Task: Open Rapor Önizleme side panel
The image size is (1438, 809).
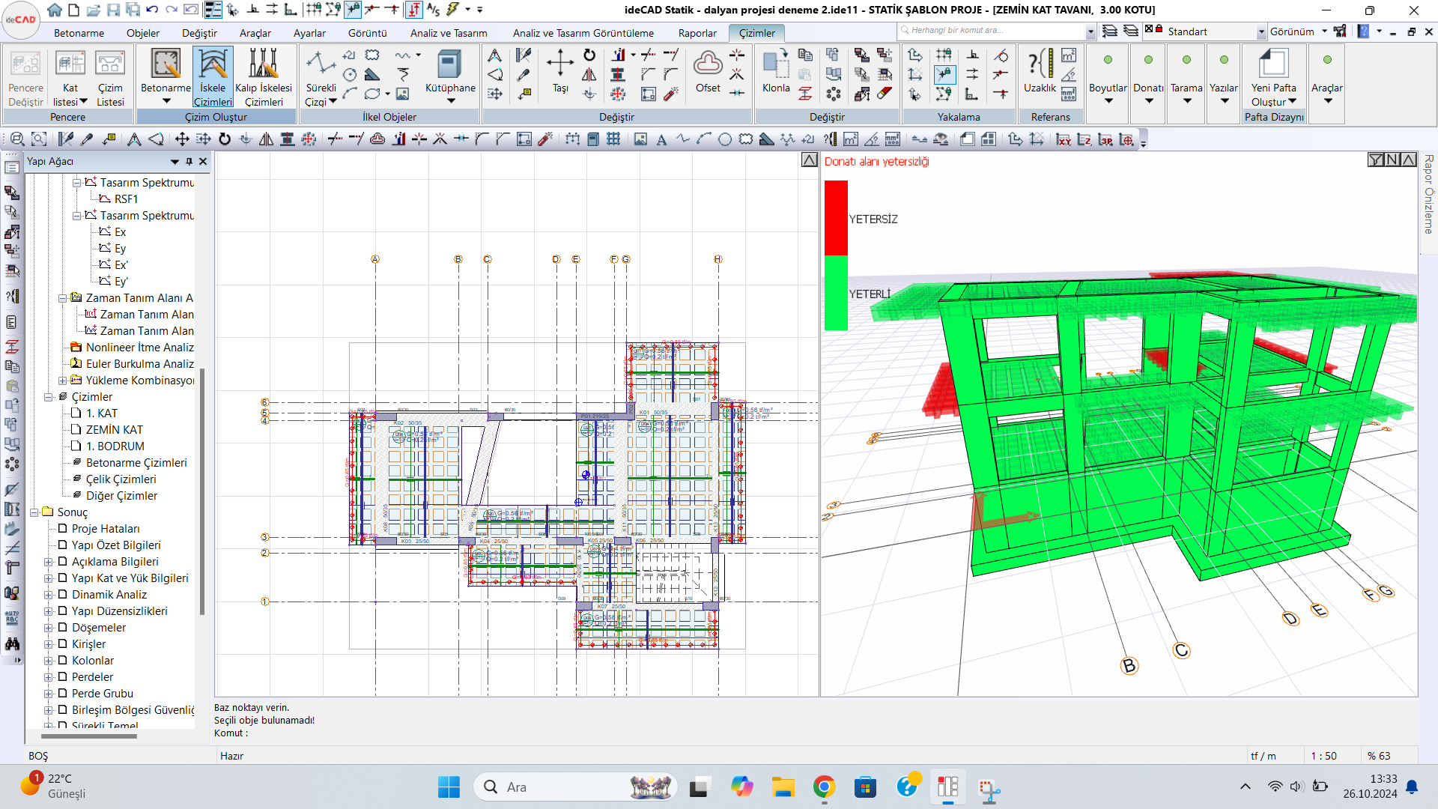Action: [1429, 195]
